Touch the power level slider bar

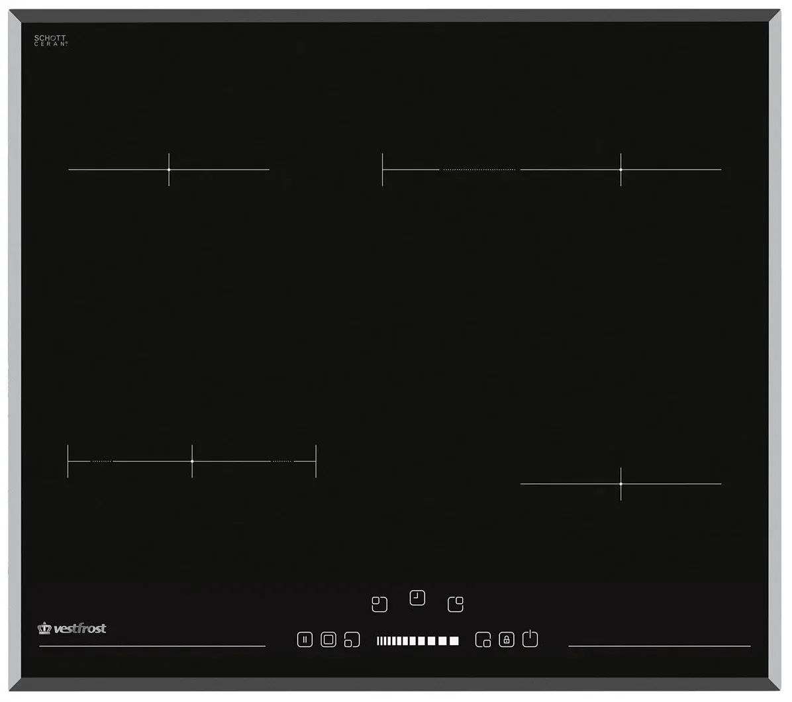point(418,641)
